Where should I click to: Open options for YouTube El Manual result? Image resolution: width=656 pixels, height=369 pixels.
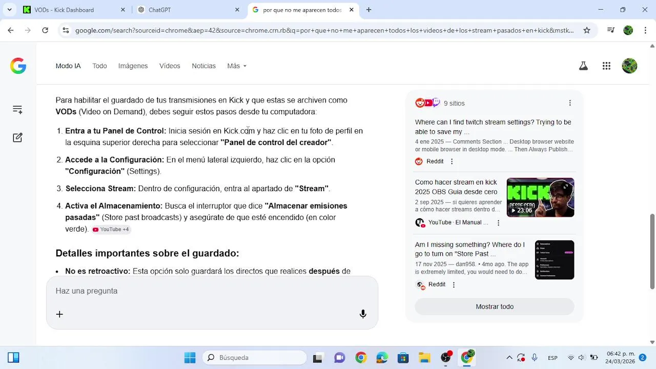pos(498,223)
